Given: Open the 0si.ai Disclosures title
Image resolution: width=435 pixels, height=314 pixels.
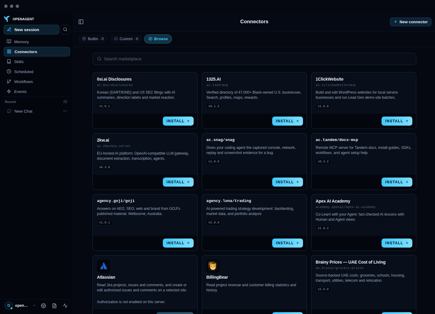Looking at the screenshot, I should point(114,79).
